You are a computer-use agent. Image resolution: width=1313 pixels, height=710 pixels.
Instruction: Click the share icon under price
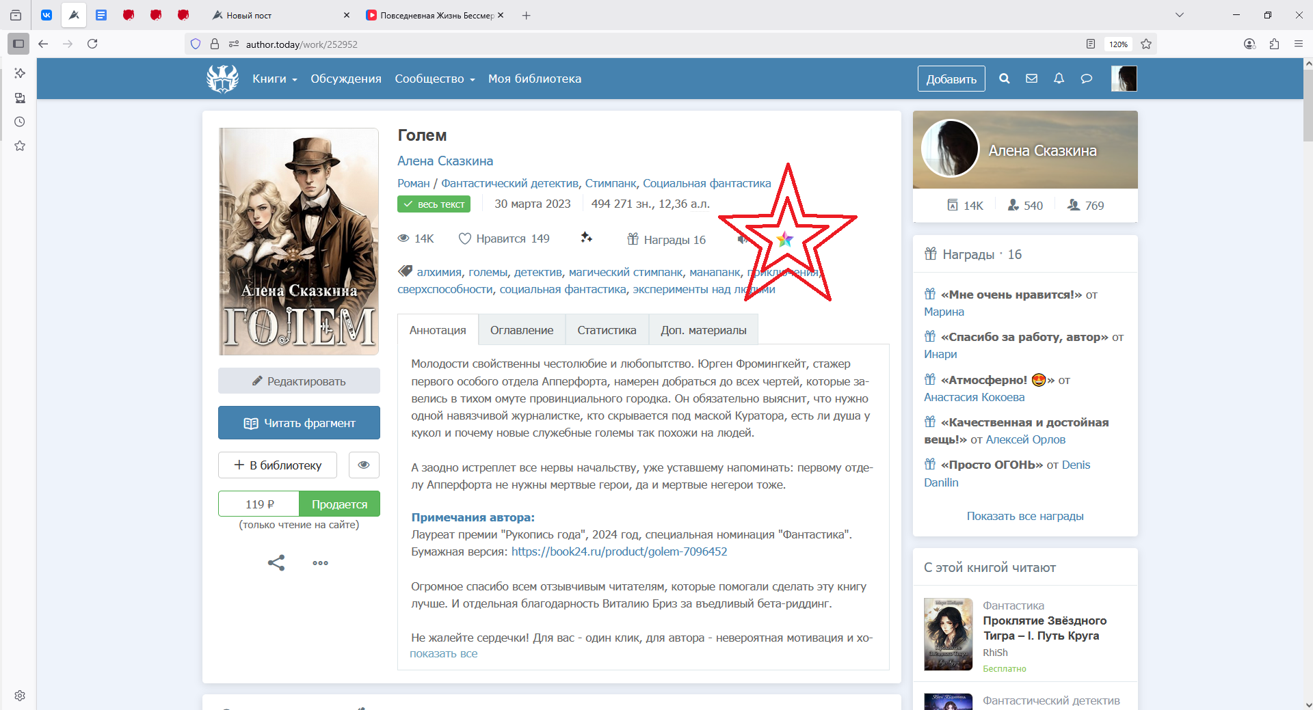click(276, 563)
